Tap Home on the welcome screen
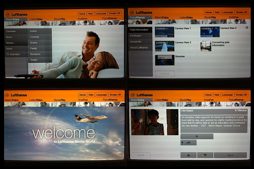The height and width of the screenshot is (169, 254). coord(83,95)
